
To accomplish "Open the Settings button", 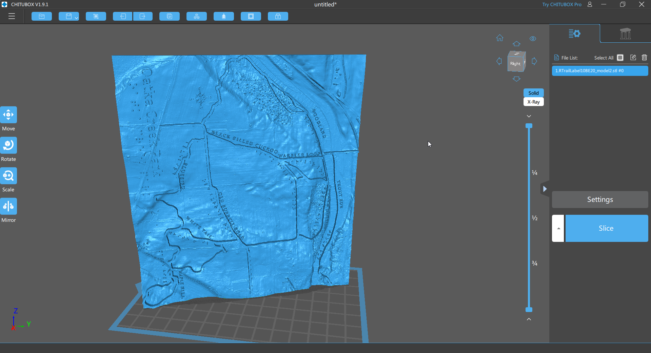I will (x=600, y=200).
